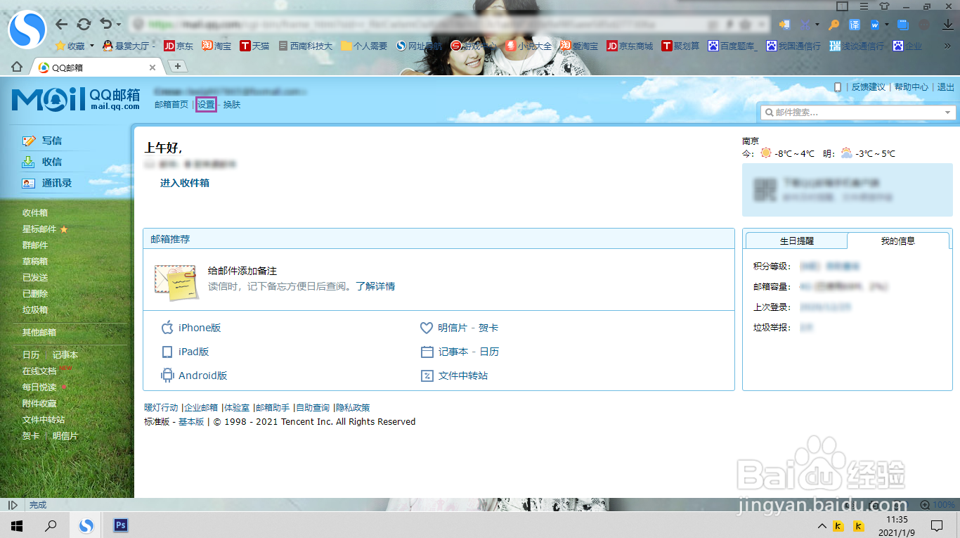
Task: Go back with the browser back arrow
Action: tap(62, 24)
